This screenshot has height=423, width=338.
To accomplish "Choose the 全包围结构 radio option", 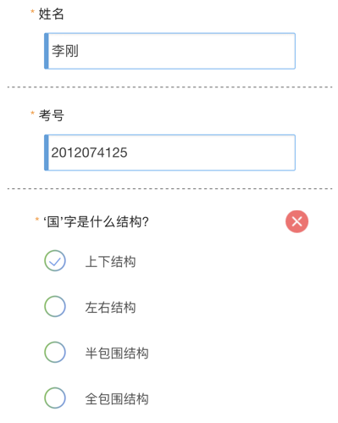I will click(55, 398).
